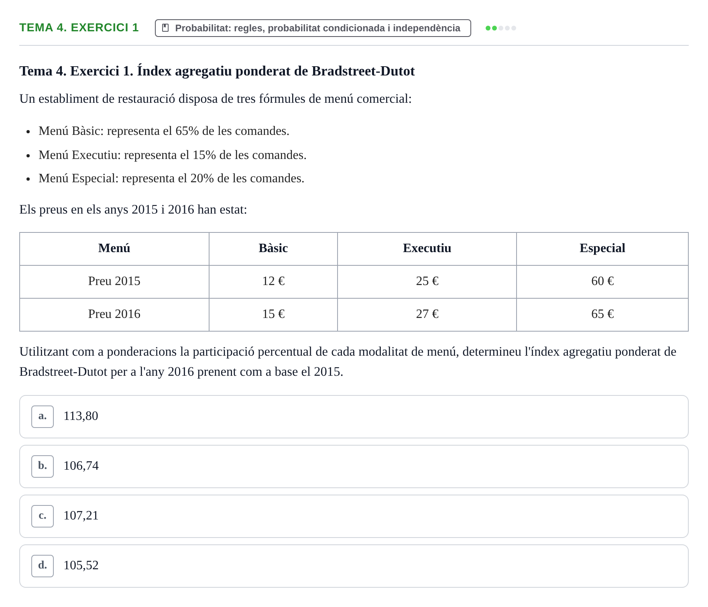Click the 15 € table cell
This screenshot has width=708, height=607.
[273, 314]
